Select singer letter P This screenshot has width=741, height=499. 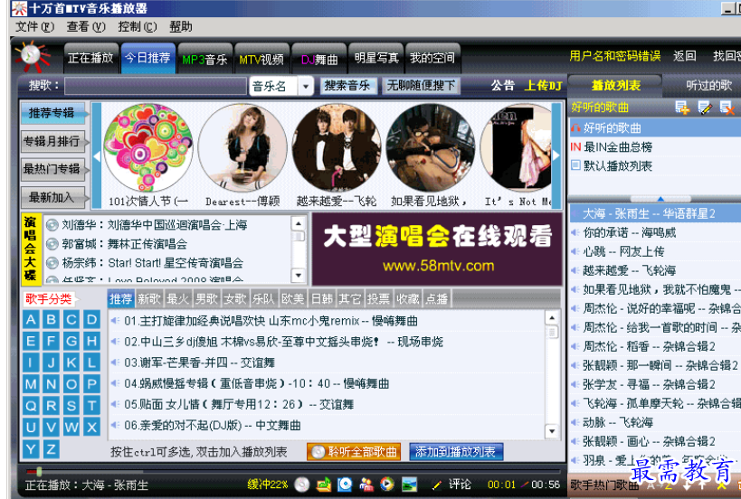[91, 384]
